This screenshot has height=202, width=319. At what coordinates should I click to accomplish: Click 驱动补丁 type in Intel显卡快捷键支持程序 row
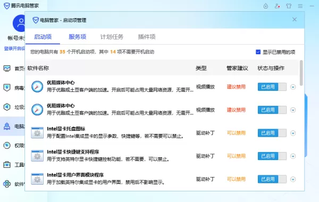click(x=205, y=156)
